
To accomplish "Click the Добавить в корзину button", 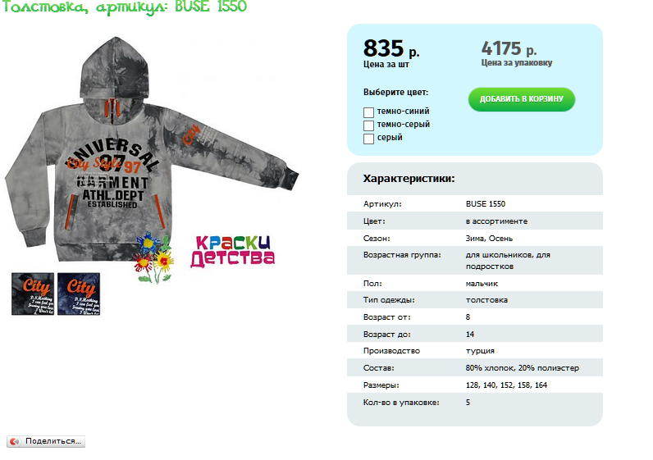I will tap(522, 99).
